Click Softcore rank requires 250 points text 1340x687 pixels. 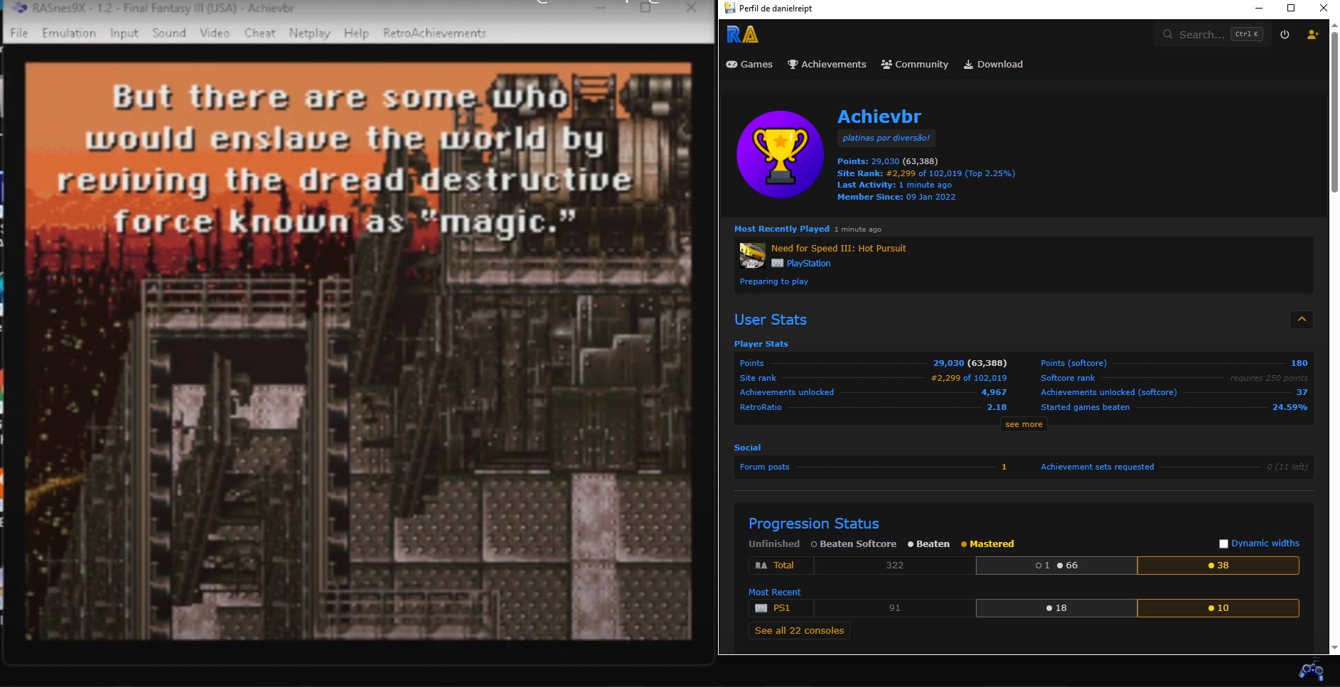pos(1269,378)
